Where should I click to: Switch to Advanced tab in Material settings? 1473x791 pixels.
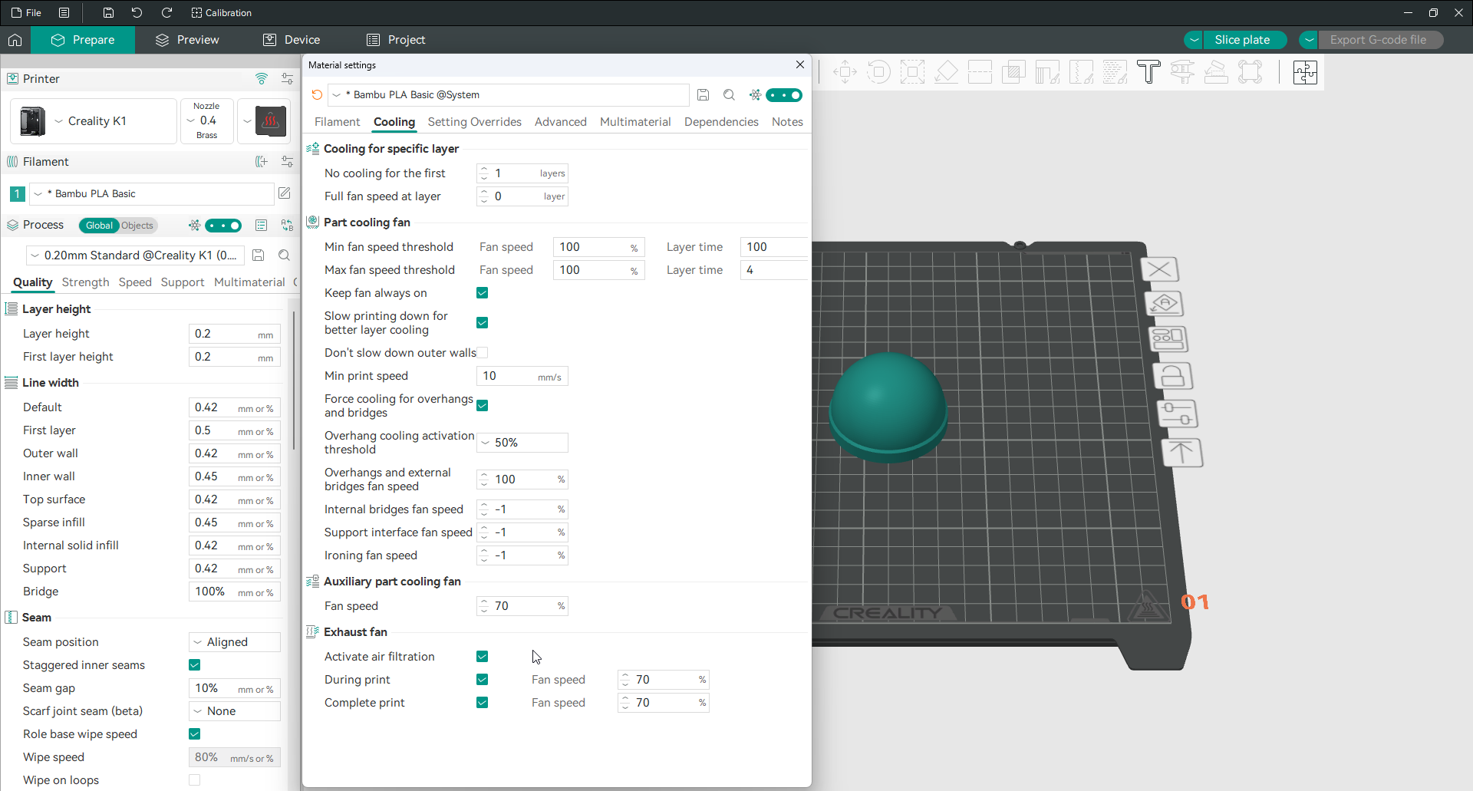tap(560, 122)
